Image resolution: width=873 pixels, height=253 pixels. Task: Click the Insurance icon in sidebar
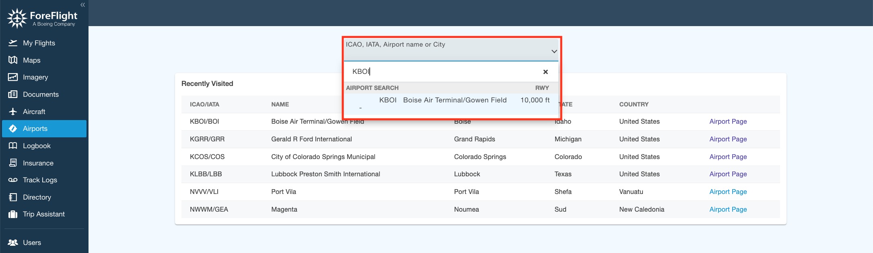click(x=13, y=163)
